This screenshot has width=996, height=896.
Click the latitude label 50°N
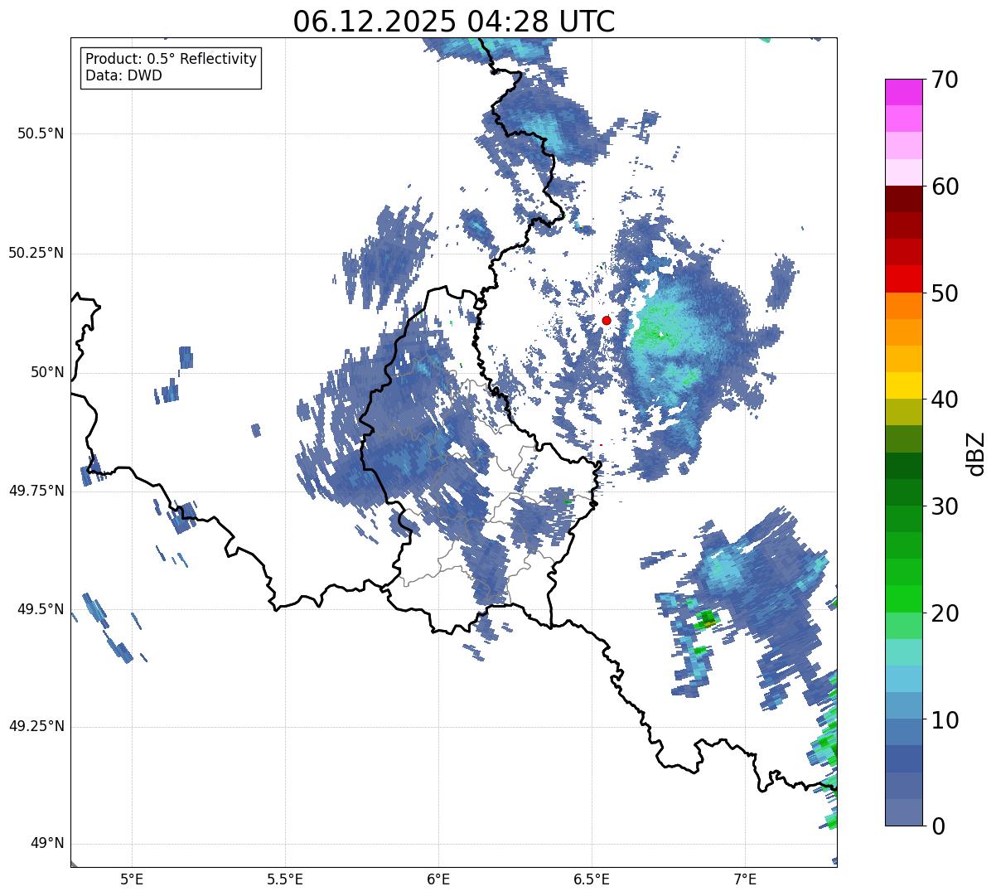[x=47, y=372]
